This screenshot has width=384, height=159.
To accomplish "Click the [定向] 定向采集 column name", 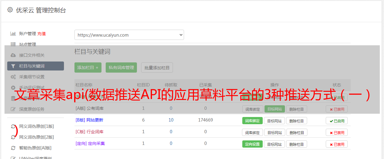I will [x=90, y=143].
